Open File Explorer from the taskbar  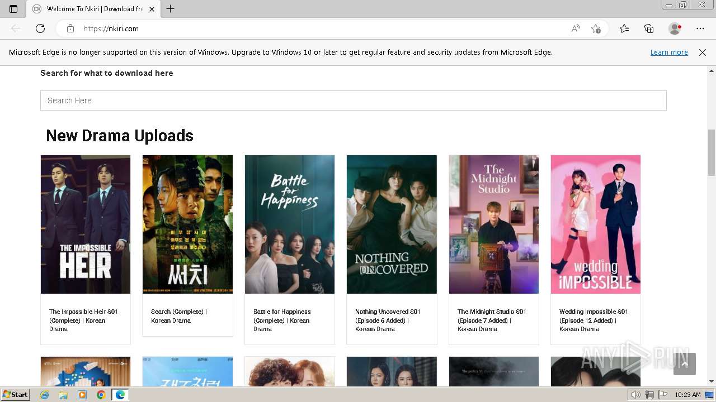coord(63,395)
